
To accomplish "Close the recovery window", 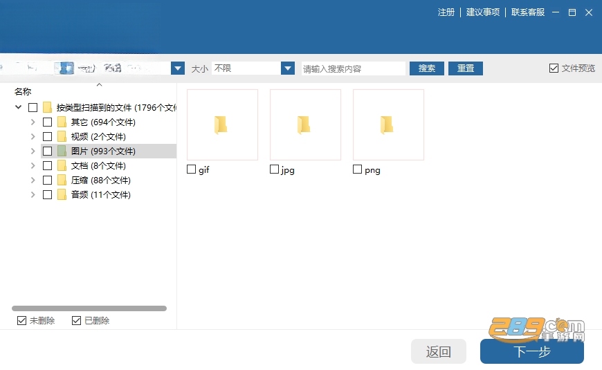I will (x=589, y=12).
